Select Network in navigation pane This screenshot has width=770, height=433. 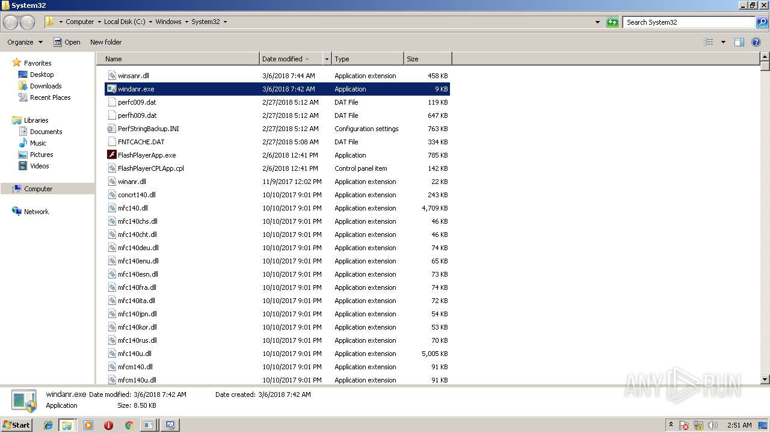coord(36,212)
